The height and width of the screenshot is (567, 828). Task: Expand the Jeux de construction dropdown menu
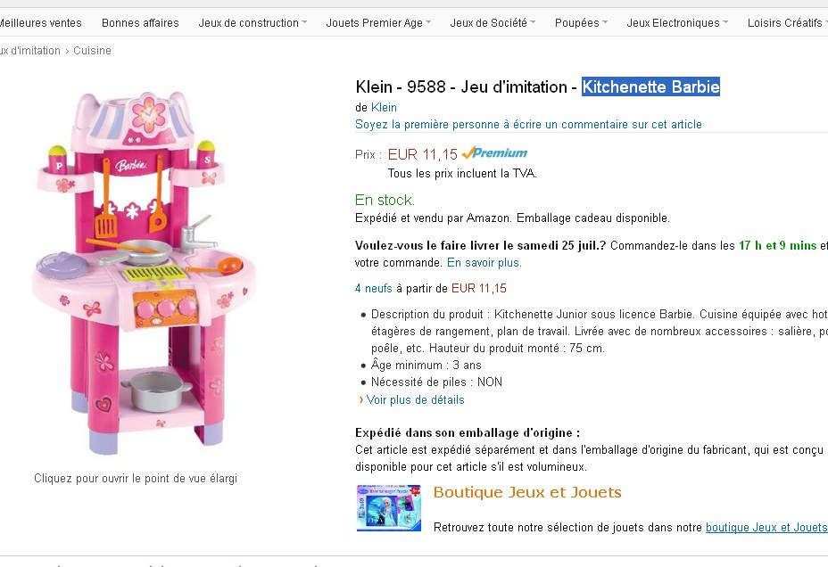tap(253, 23)
